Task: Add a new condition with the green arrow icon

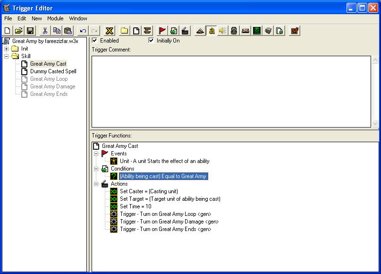Action: coord(173,31)
